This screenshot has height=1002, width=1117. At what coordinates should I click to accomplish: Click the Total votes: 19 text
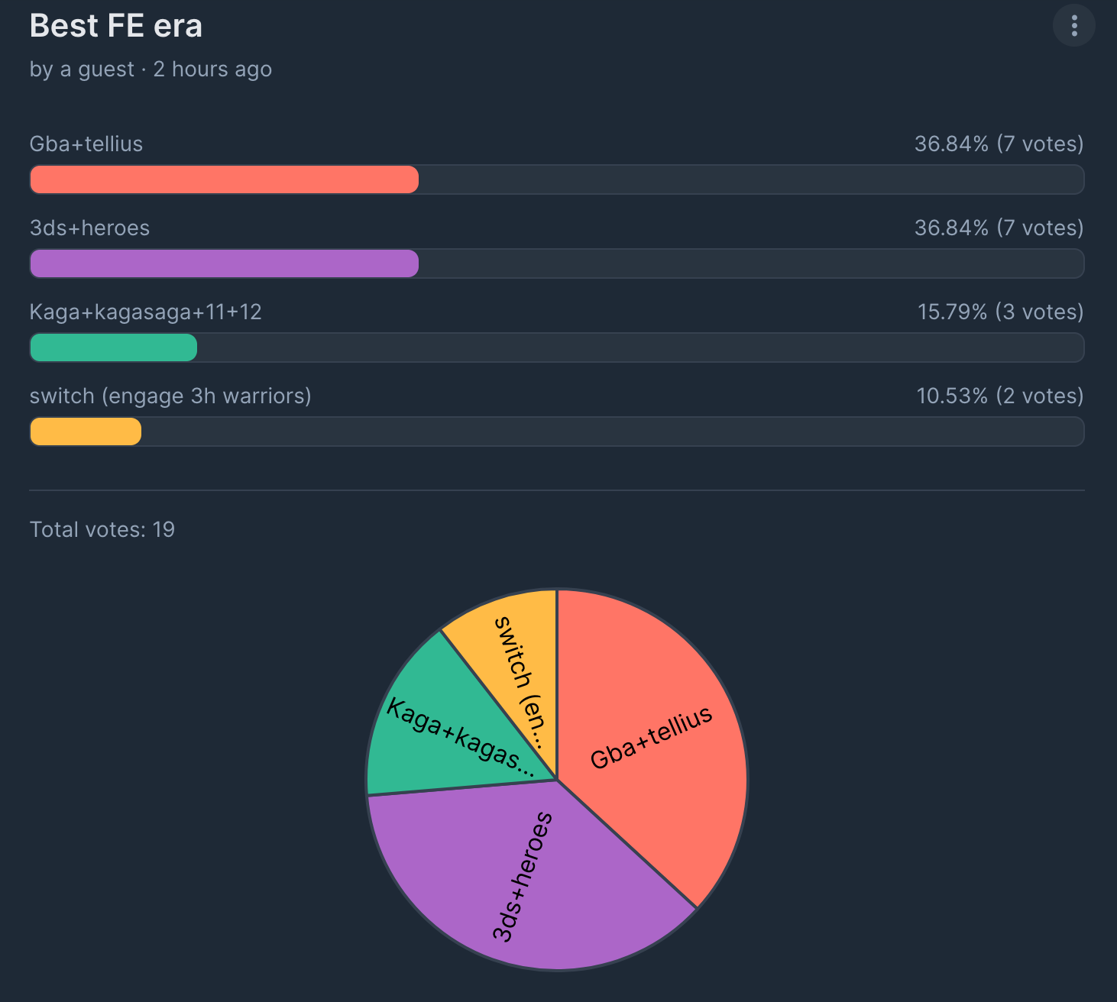point(102,529)
